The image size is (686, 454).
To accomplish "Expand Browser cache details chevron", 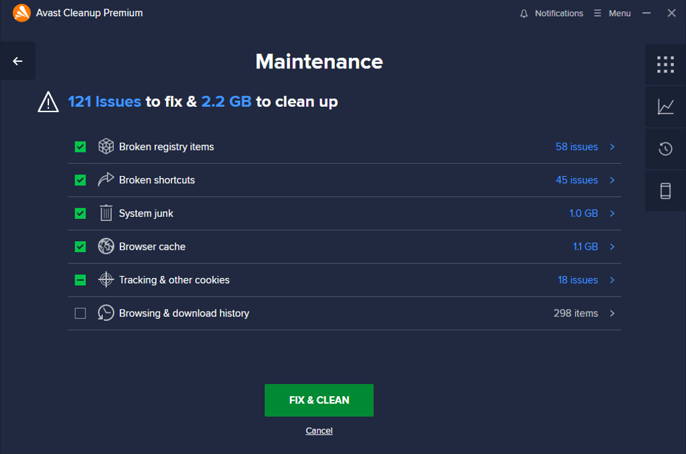I will pos(612,246).
